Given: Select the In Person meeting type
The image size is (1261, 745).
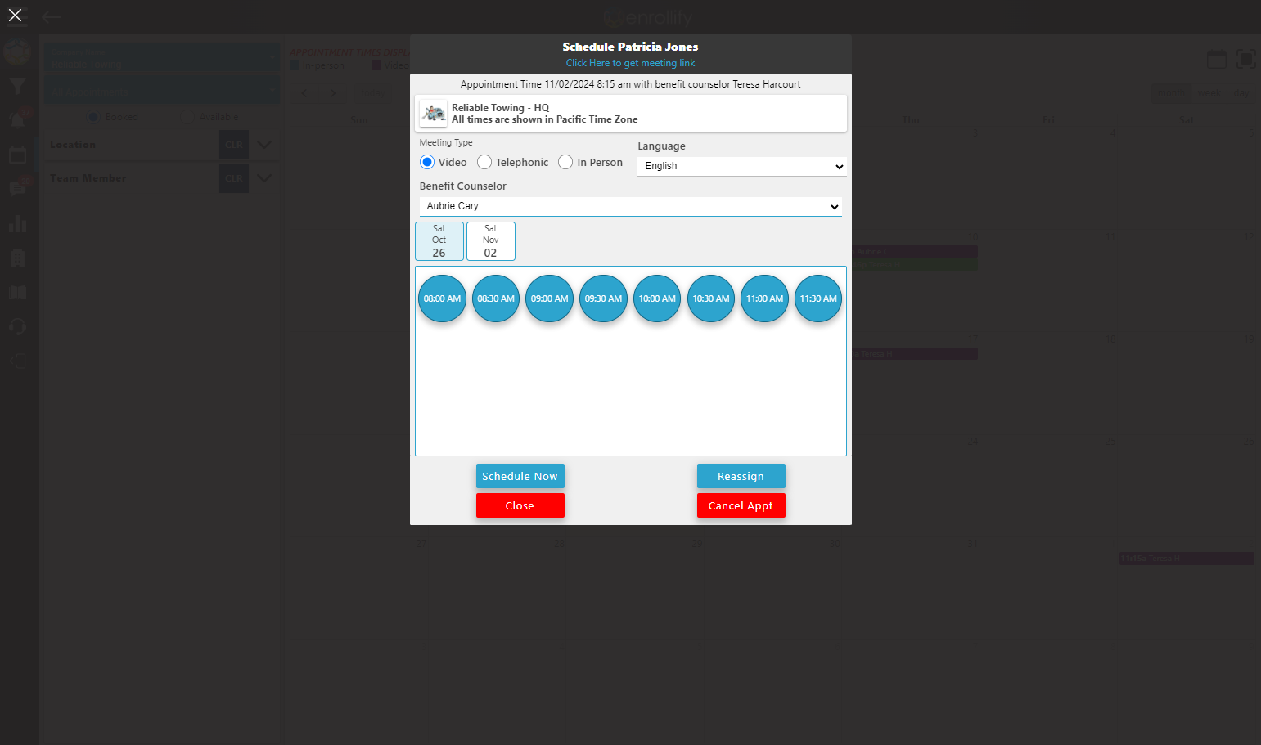Looking at the screenshot, I should point(565,162).
